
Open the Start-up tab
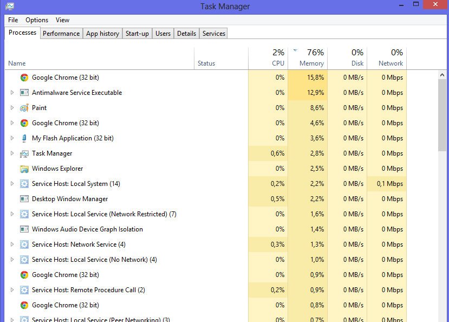coord(137,34)
